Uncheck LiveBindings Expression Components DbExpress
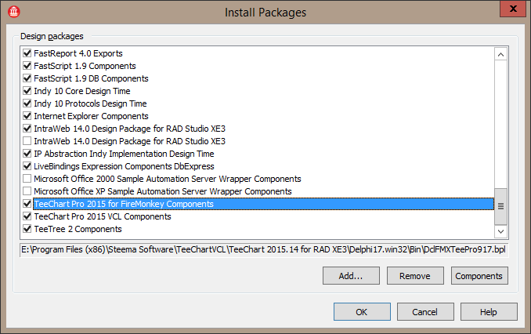 (27, 166)
